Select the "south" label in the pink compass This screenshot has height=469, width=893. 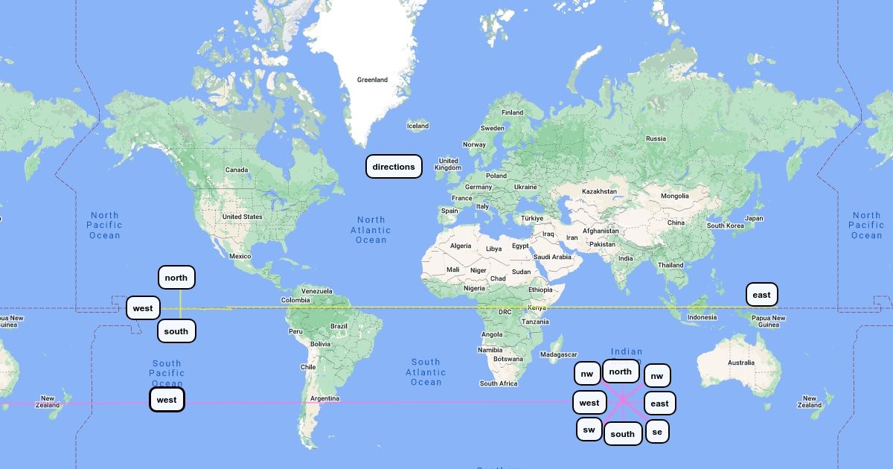pyautogui.click(x=622, y=434)
